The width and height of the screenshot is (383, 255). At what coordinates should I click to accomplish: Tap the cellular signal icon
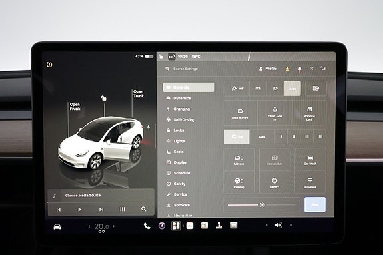tap(322, 68)
